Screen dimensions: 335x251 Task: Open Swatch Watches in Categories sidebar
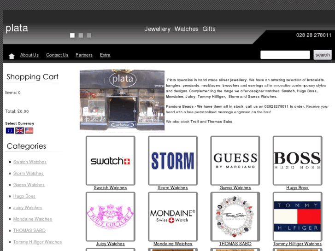pyautogui.click(x=30, y=162)
